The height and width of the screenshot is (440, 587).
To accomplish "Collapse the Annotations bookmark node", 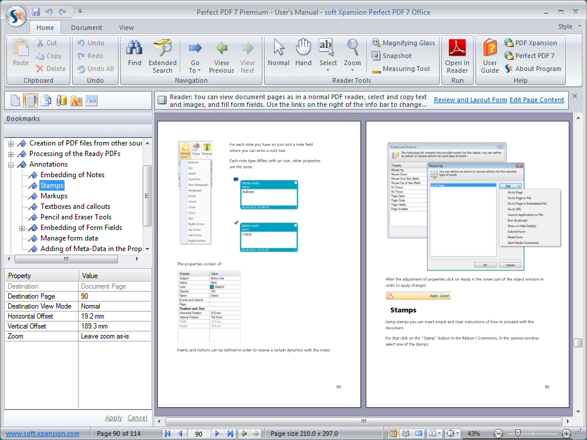I will point(11,165).
